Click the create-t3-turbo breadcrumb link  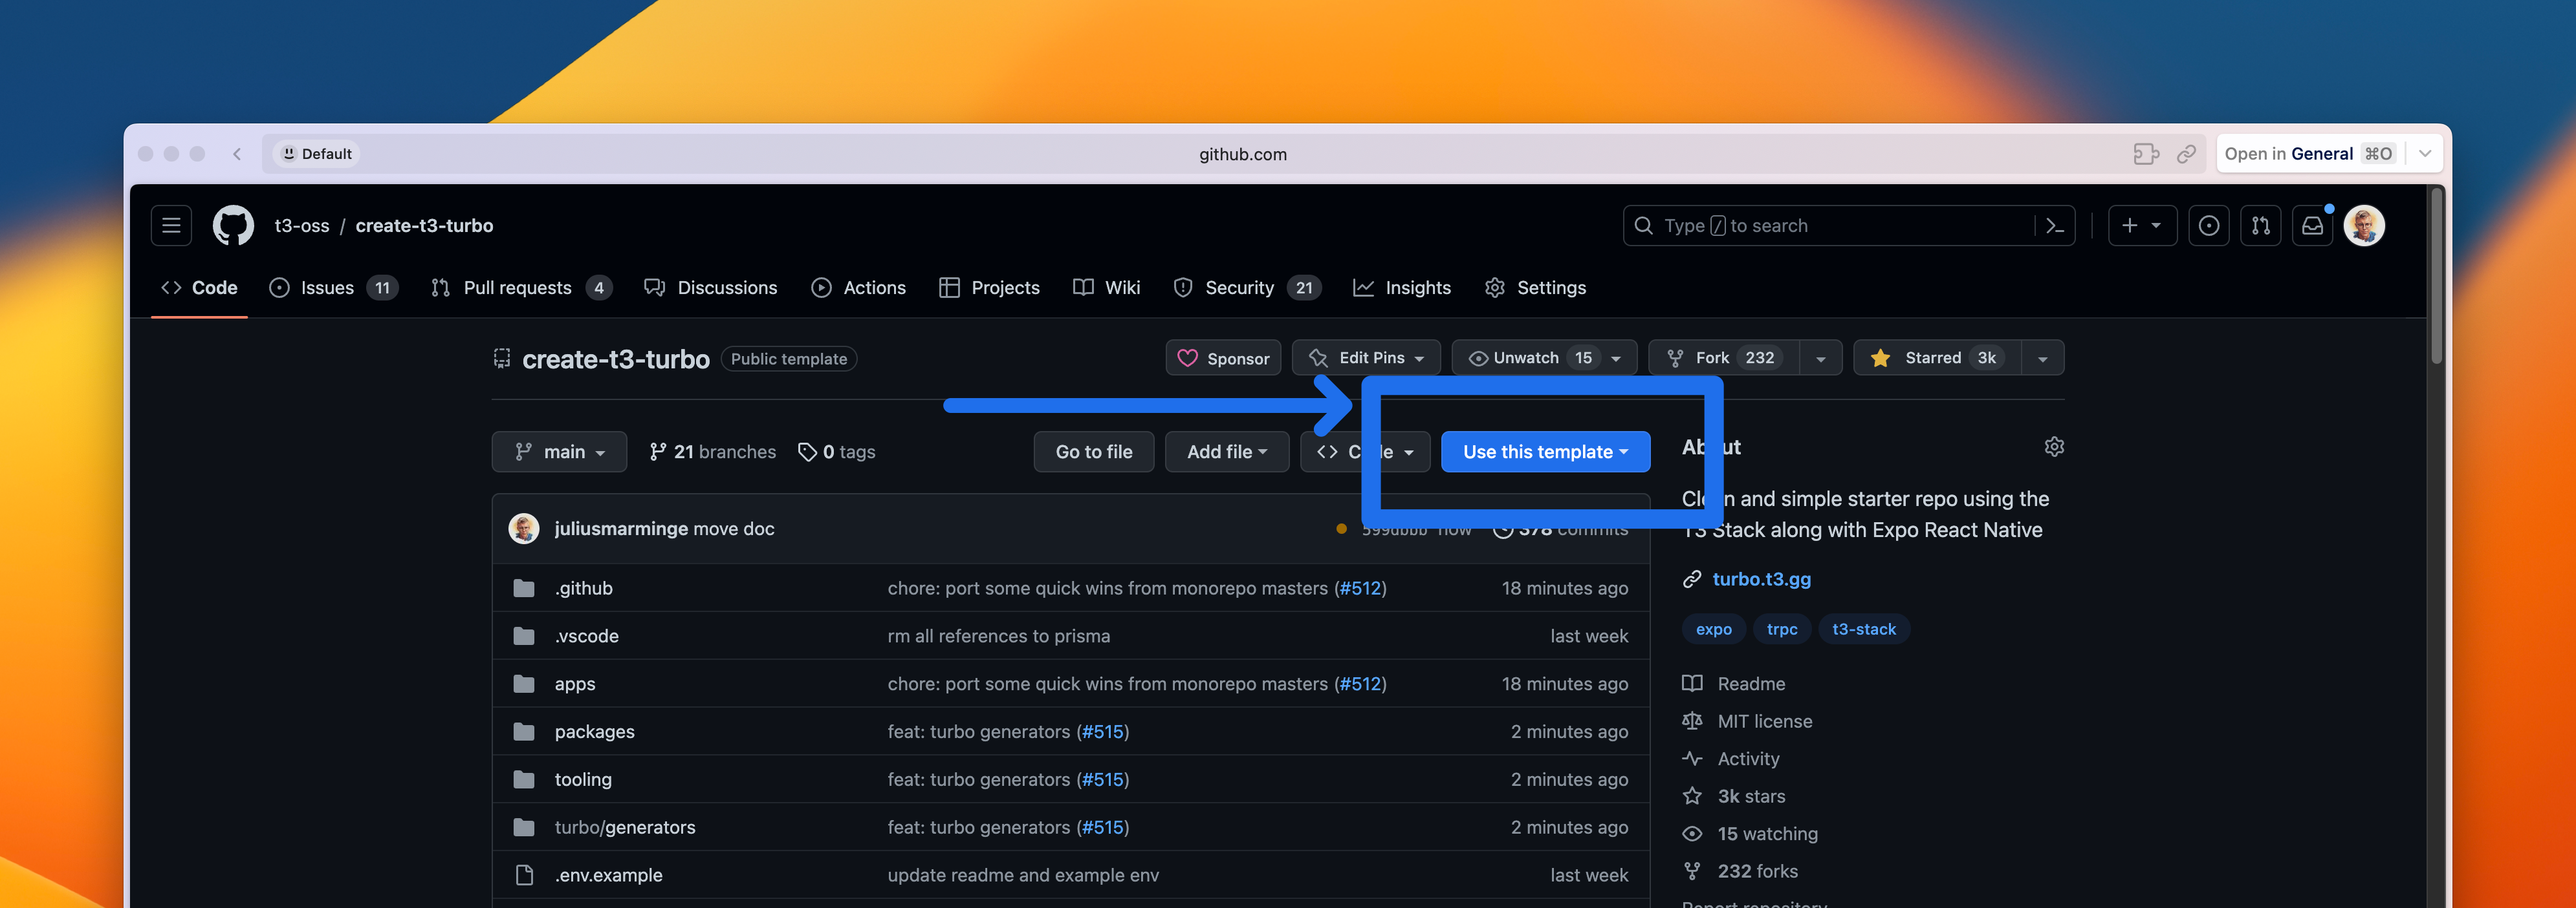[x=424, y=226]
